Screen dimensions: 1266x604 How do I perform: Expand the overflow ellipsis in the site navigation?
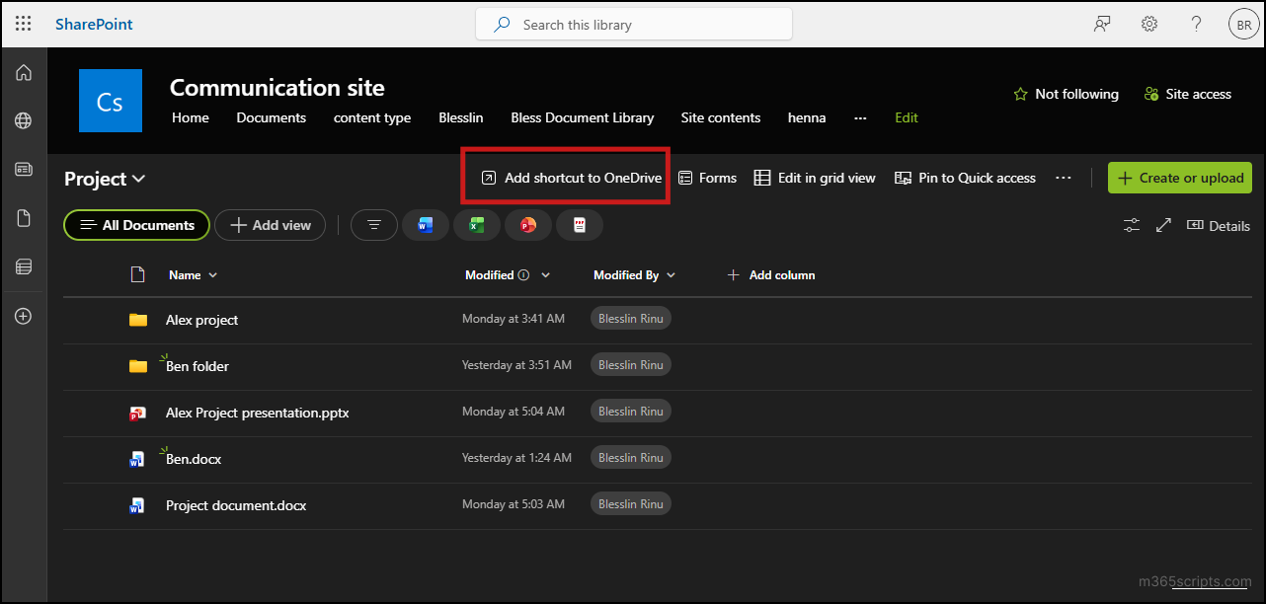pyautogui.click(x=860, y=117)
